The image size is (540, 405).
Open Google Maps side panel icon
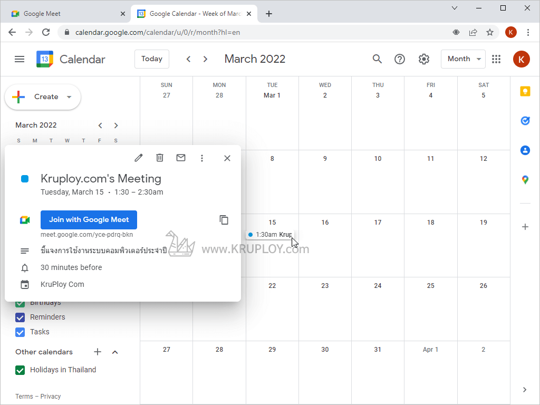click(525, 180)
